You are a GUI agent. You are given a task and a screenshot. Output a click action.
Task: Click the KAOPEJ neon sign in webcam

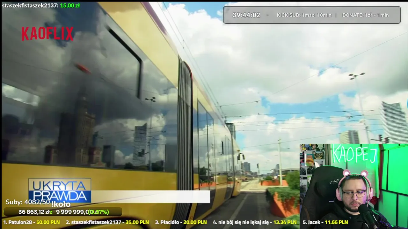coord(354,155)
